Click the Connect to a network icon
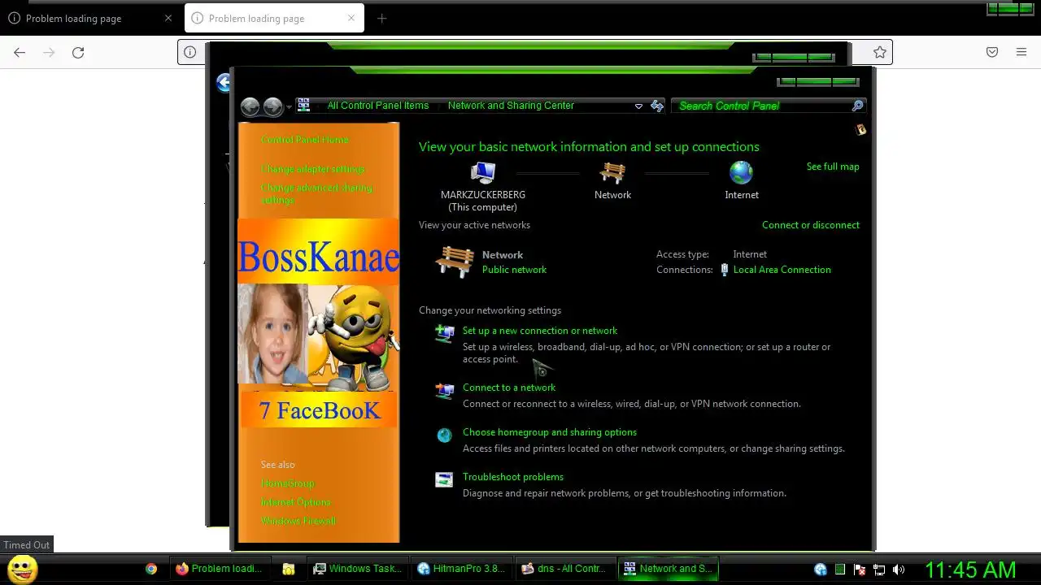 [x=444, y=391]
